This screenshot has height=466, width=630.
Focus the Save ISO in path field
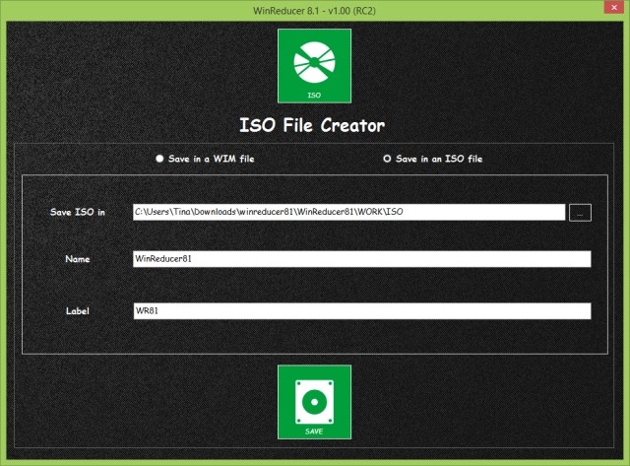coord(348,212)
